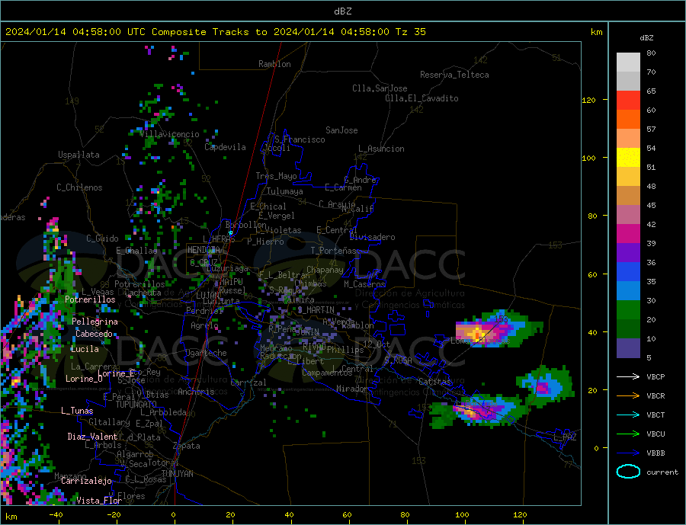Click the Pellegrina label
The image size is (686, 525).
(x=95, y=322)
